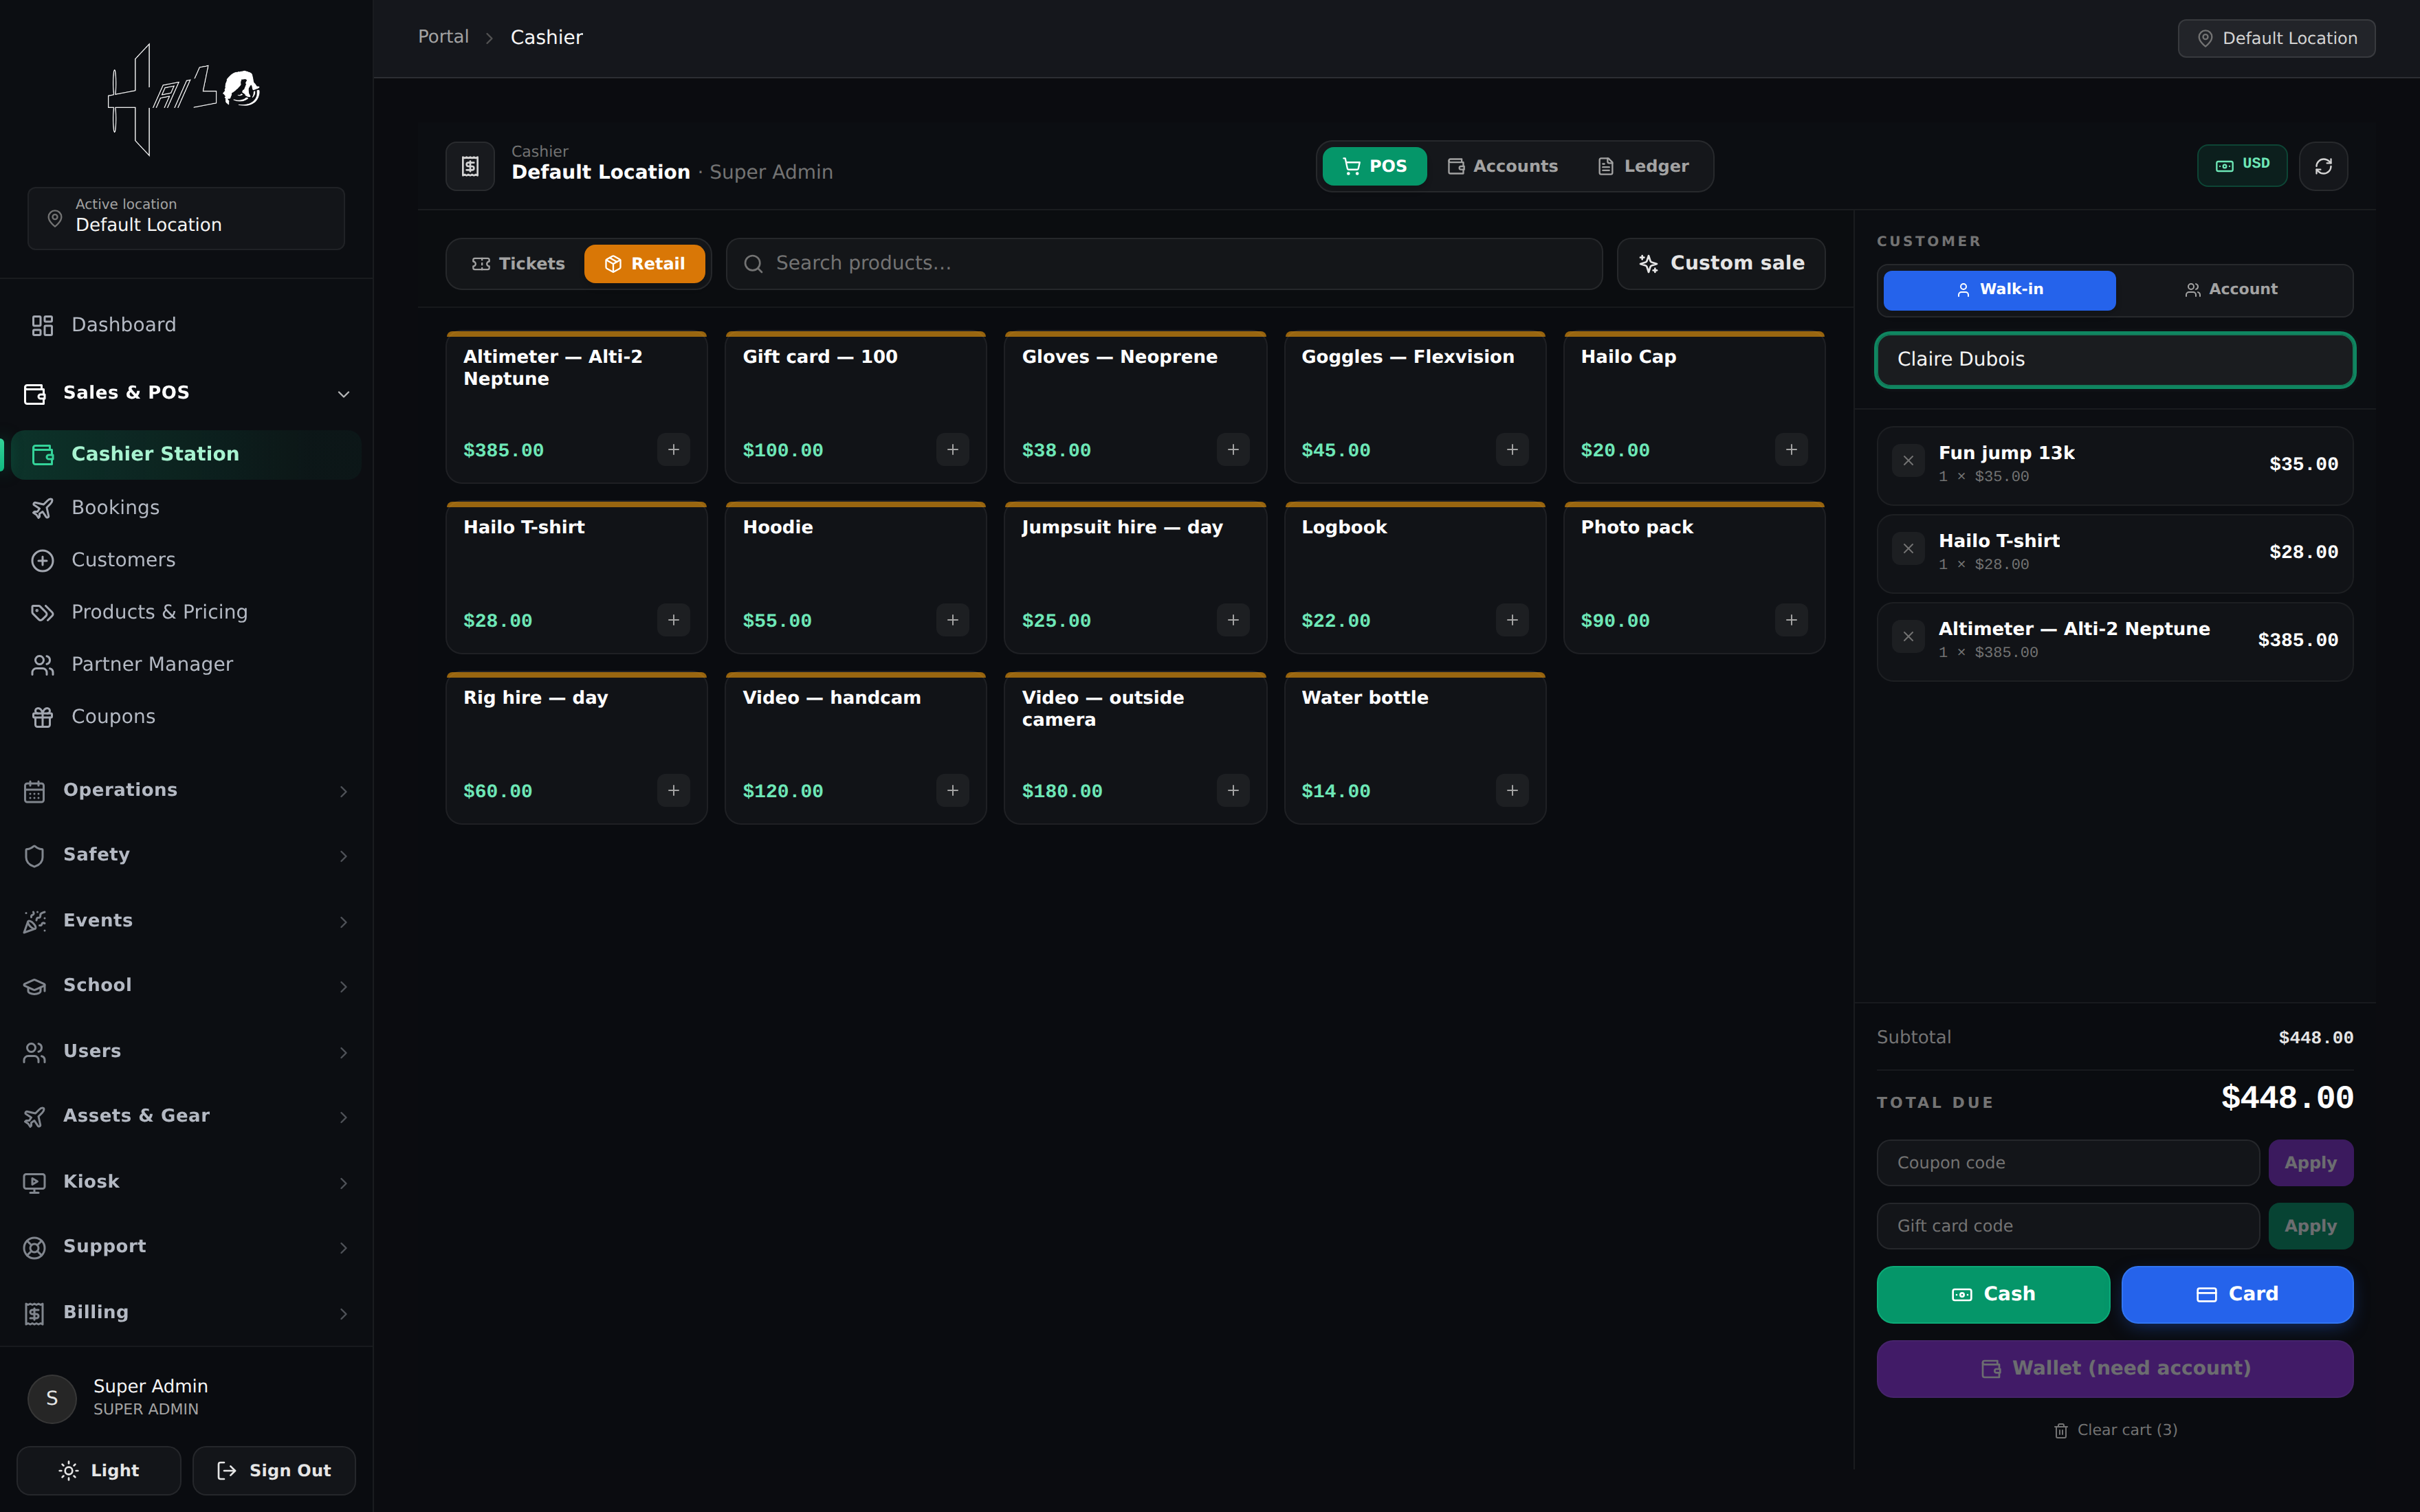The image size is (2420, 1512).
Task: Open Coupons page
Action: pyautogui.click(x=186, y=717)
